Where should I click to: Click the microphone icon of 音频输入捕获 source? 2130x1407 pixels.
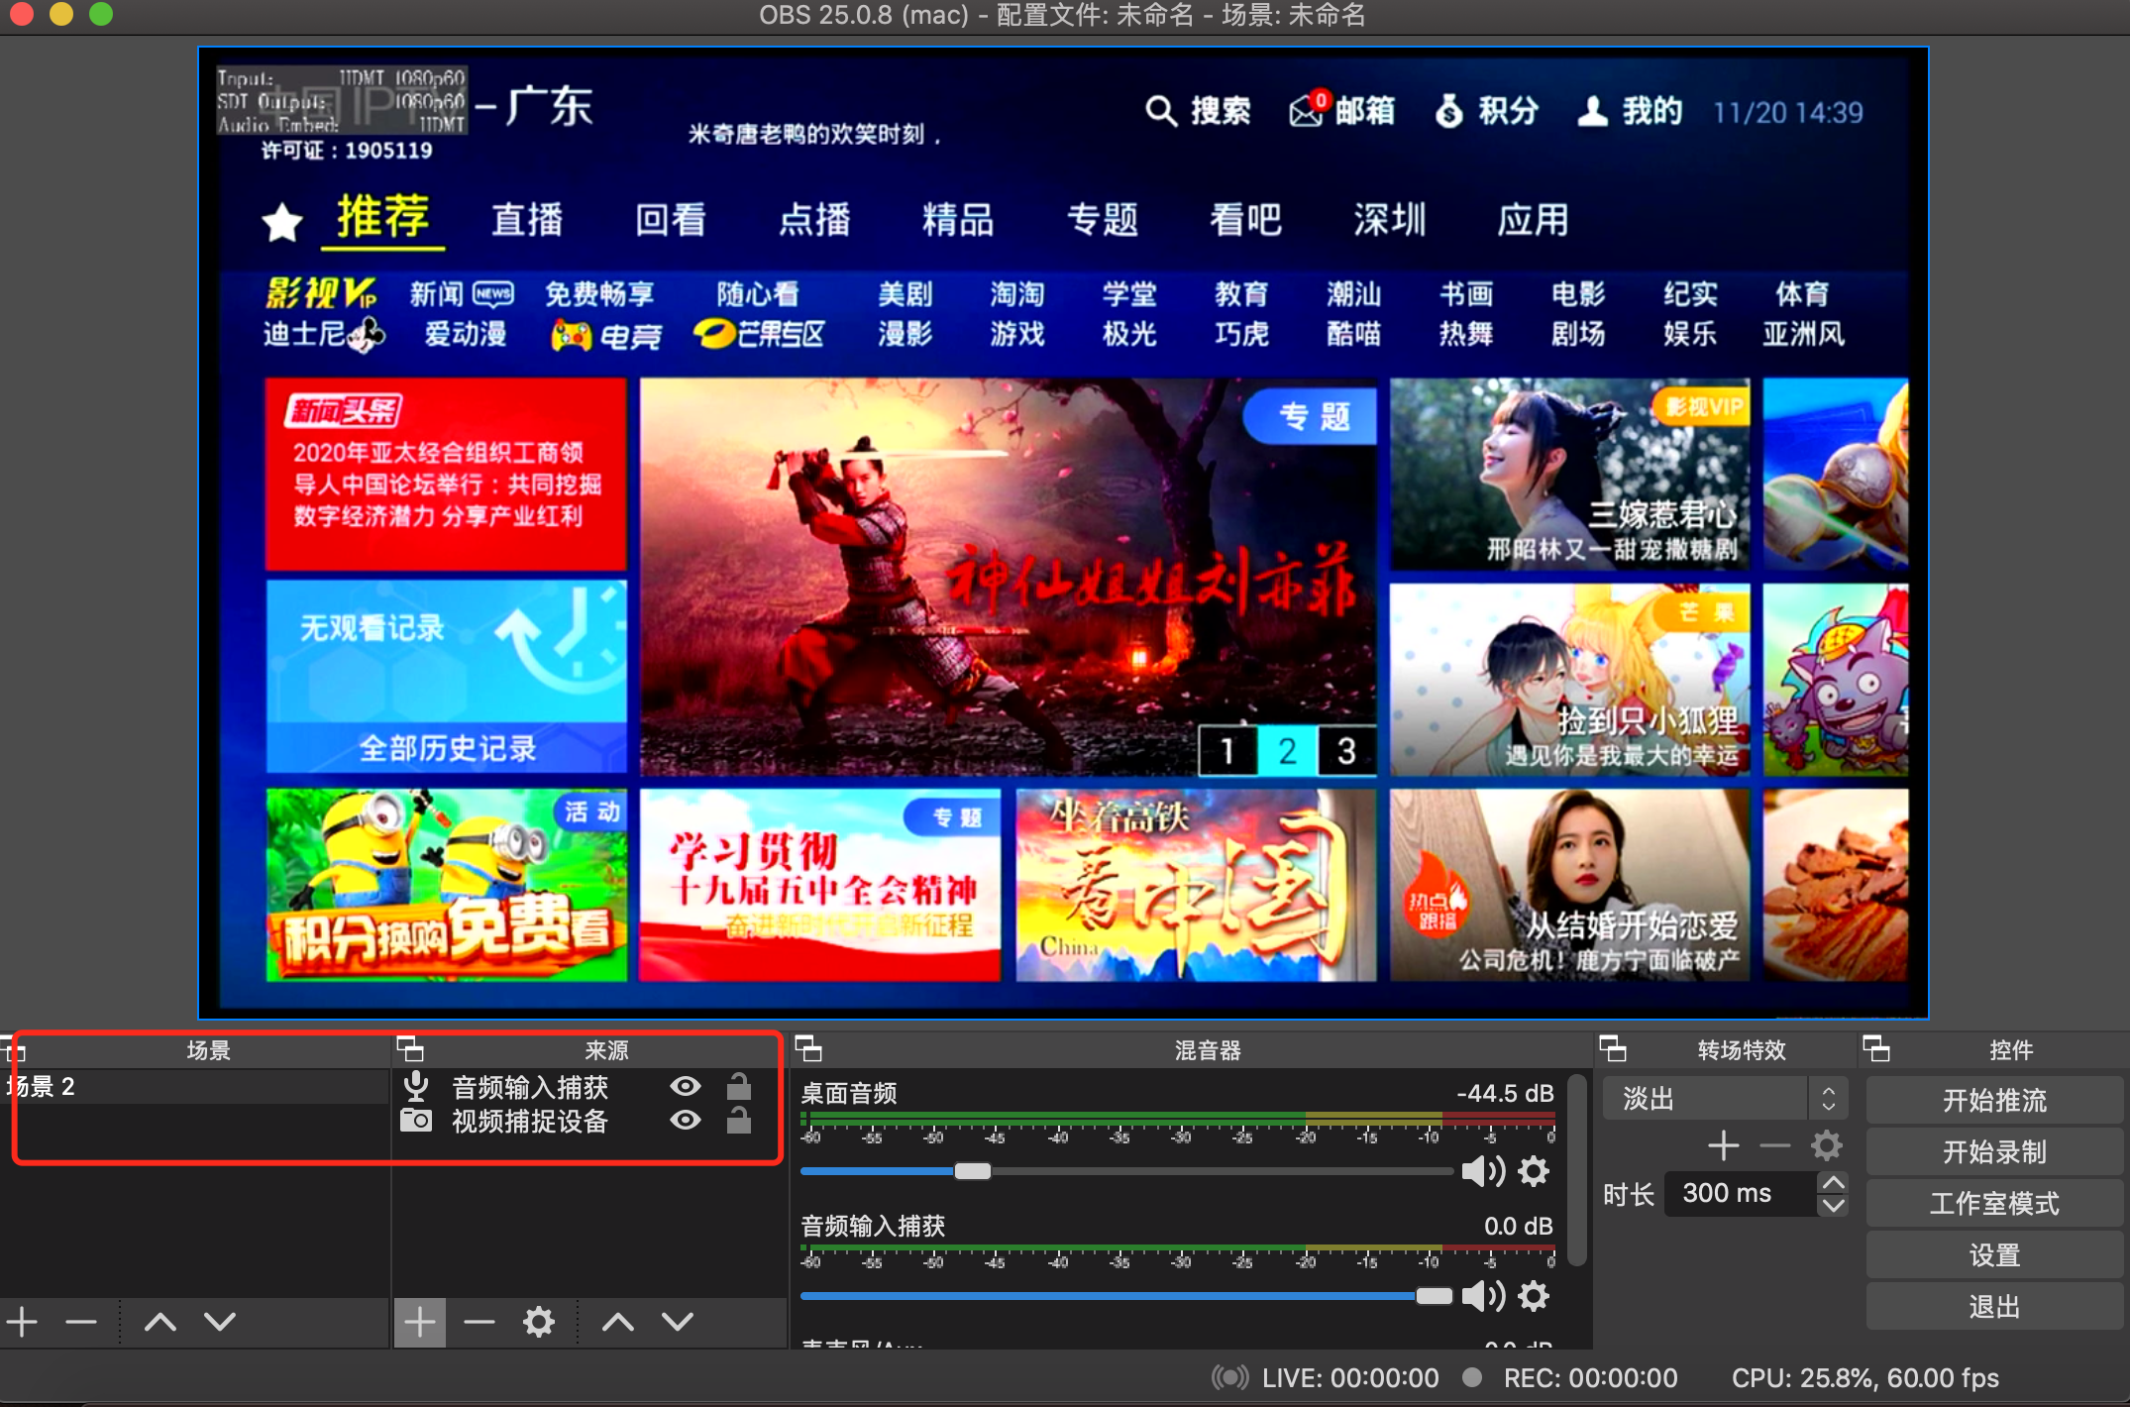[416, 1087]
